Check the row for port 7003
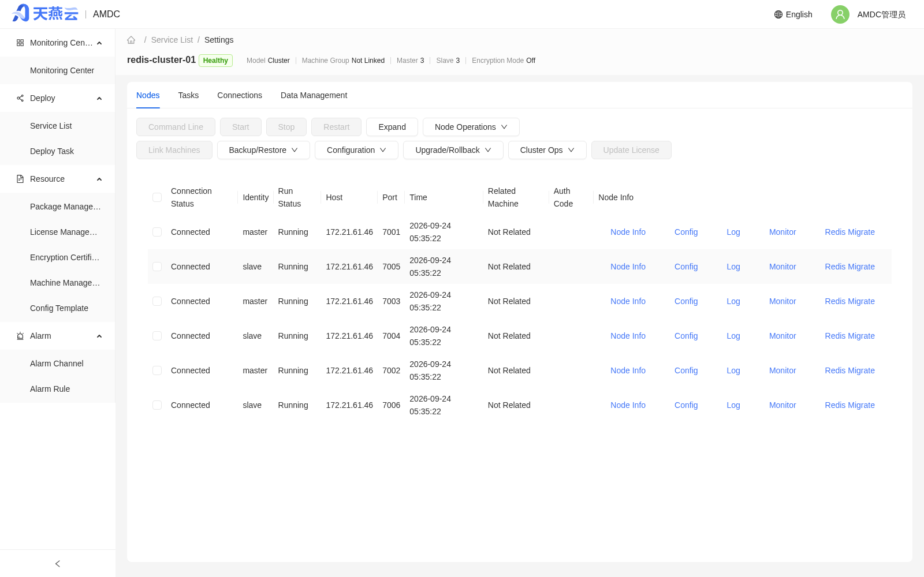 pos(157,301)
